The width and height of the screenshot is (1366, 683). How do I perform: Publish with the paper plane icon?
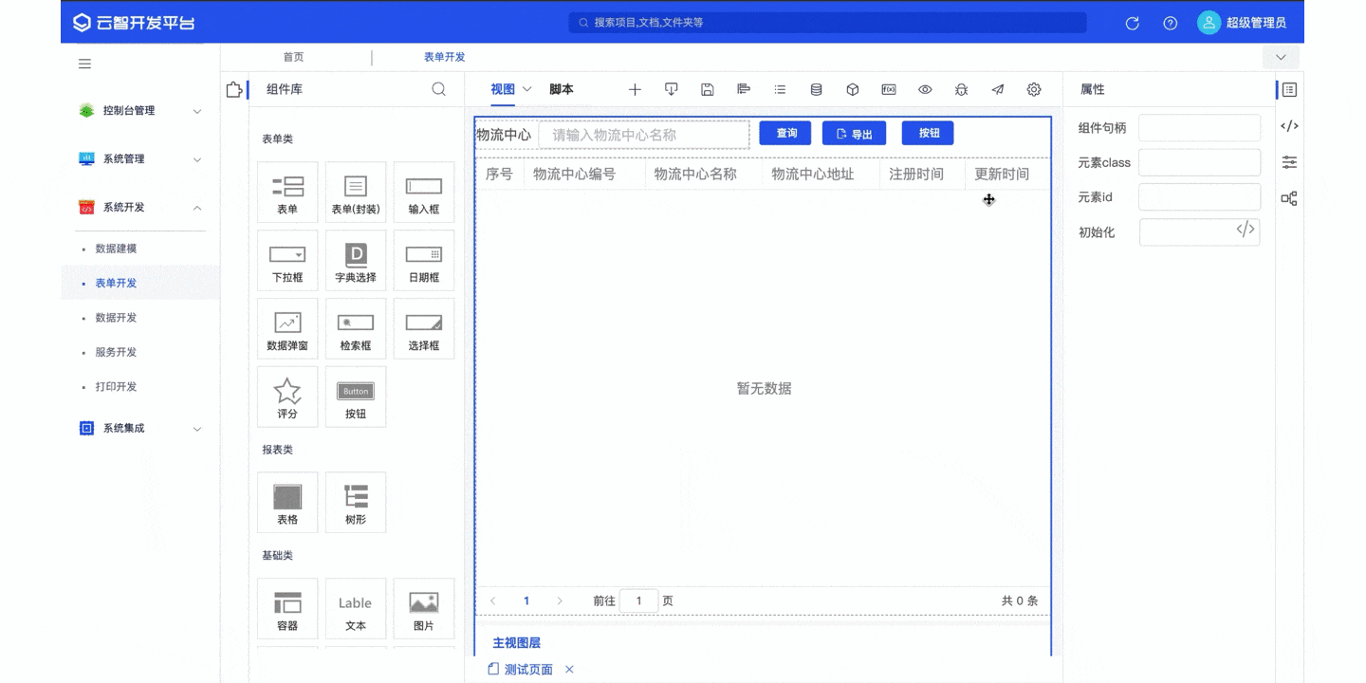point(998,89)
